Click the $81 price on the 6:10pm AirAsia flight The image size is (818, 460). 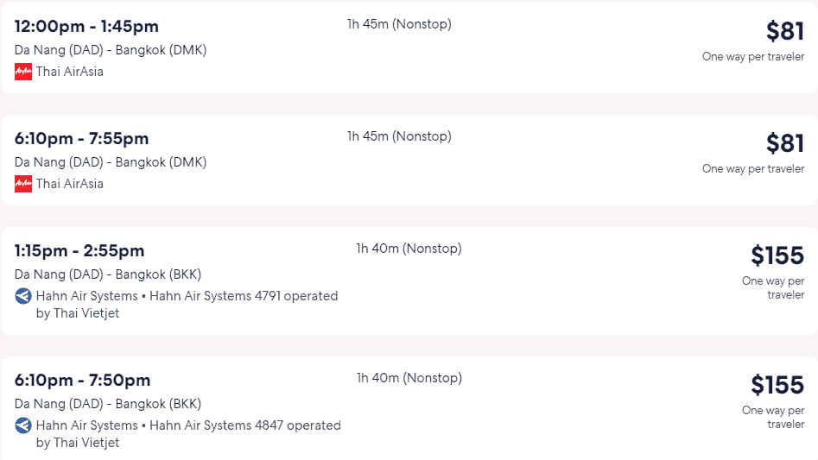[x=785, y=142]
